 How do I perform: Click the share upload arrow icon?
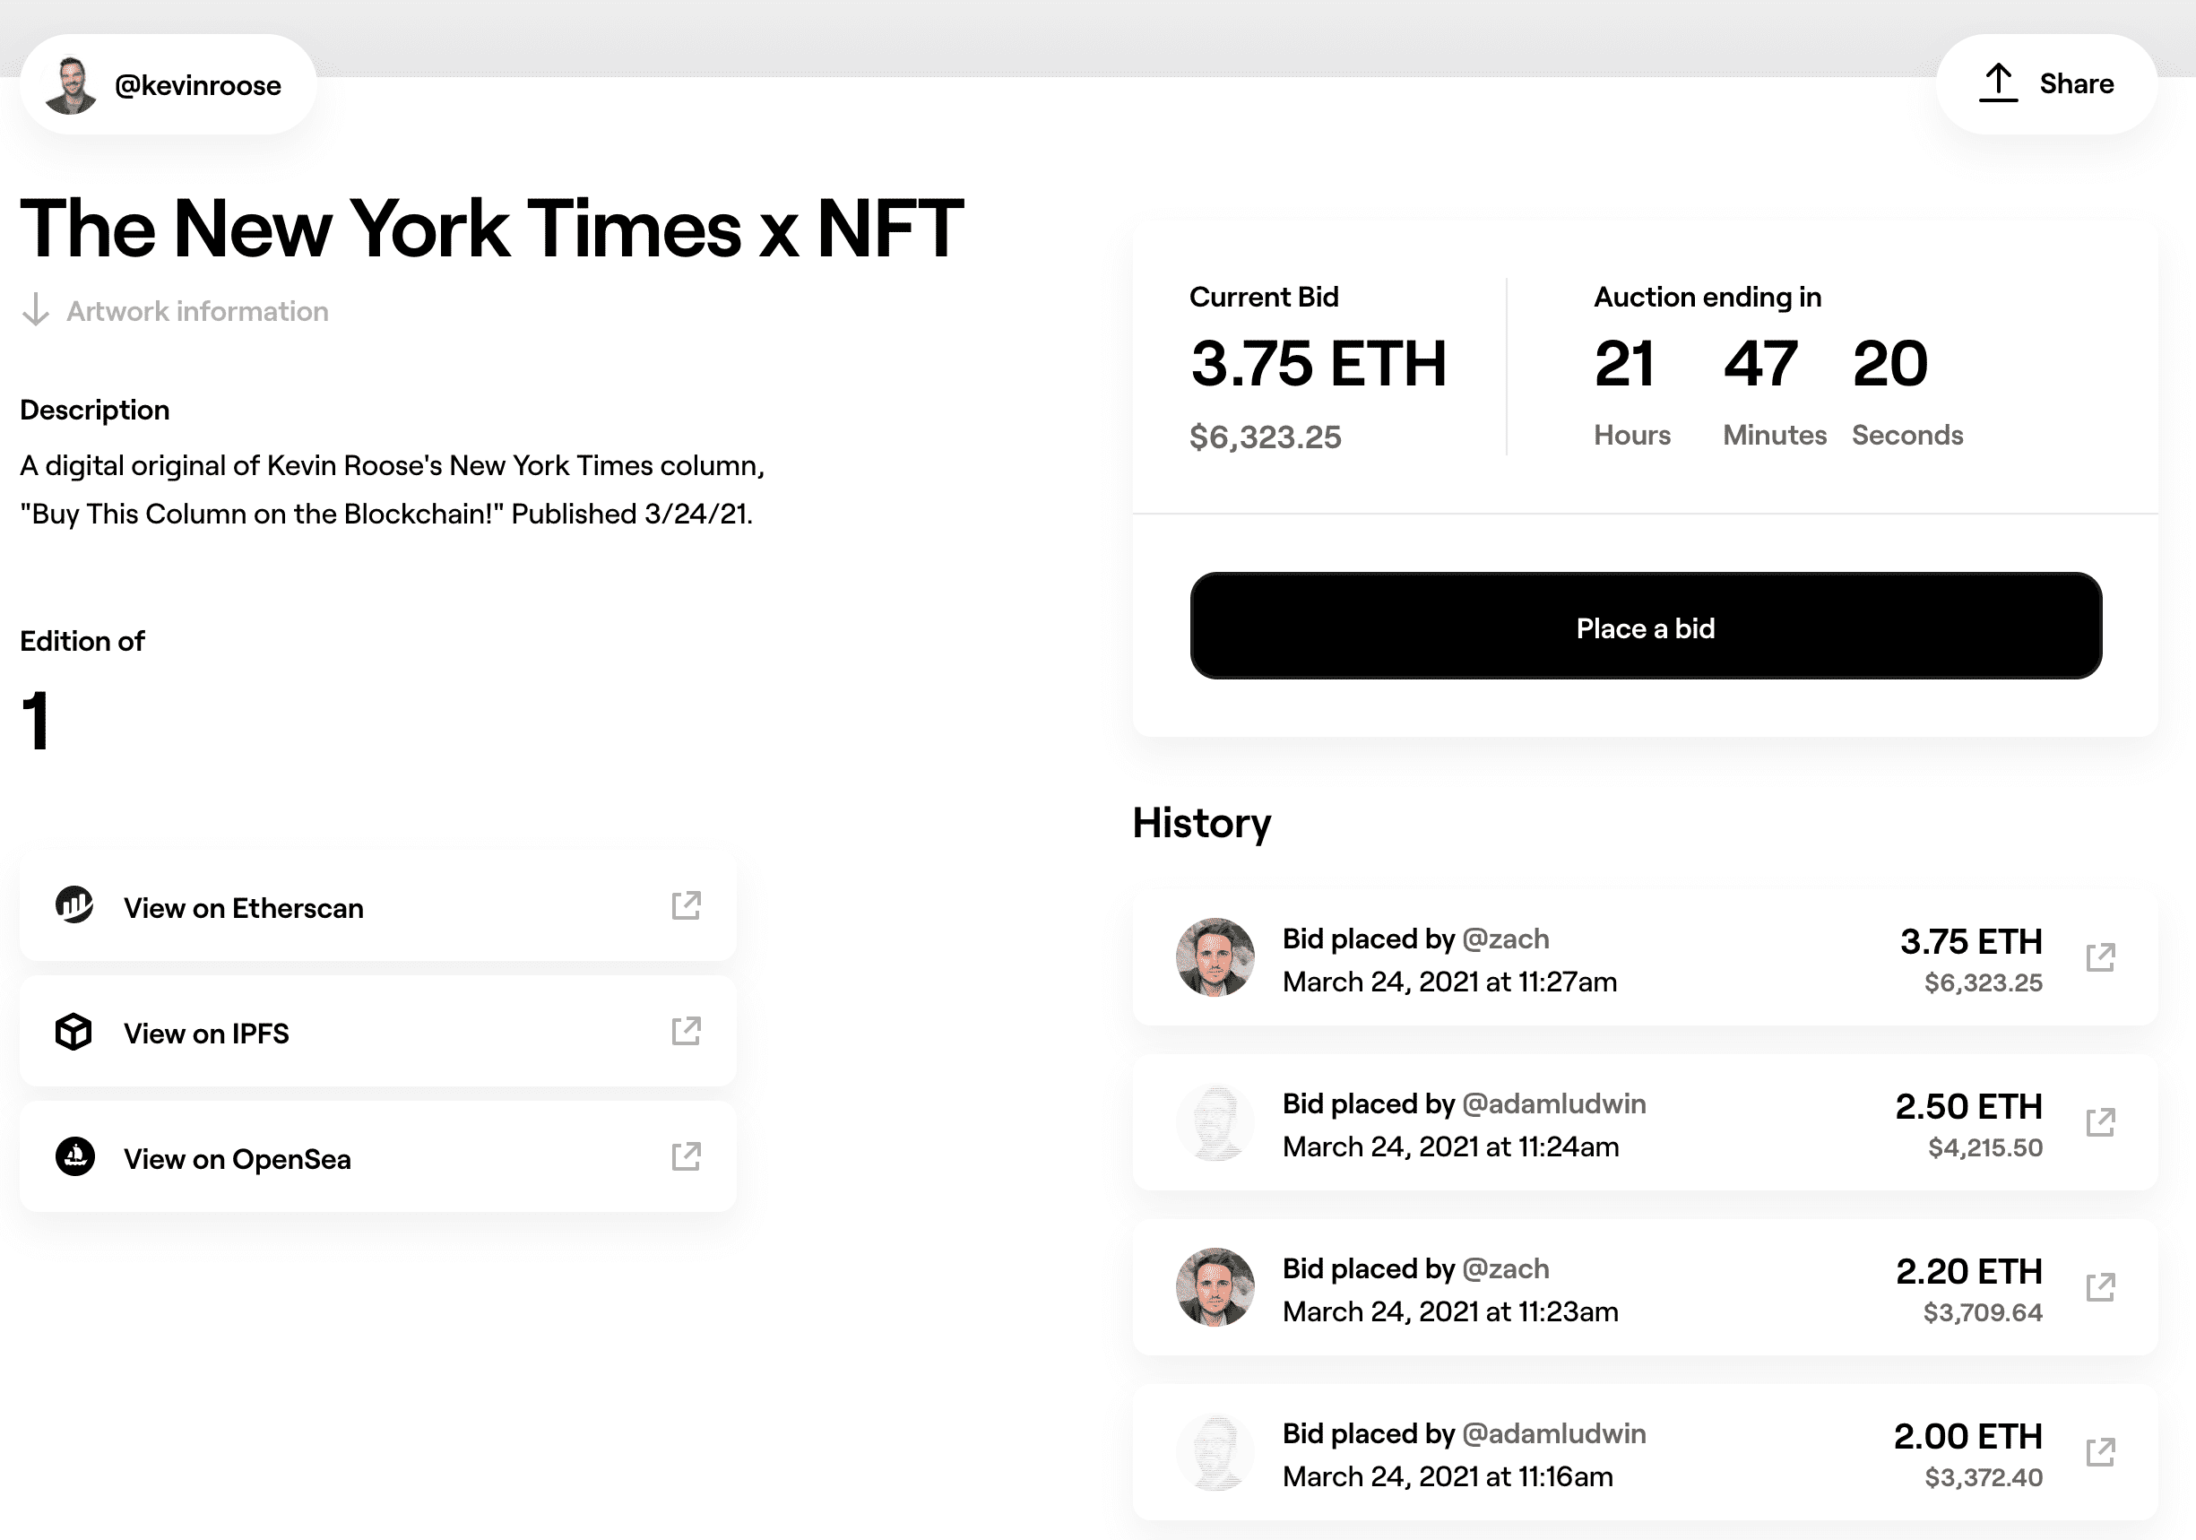(1998, 83)
